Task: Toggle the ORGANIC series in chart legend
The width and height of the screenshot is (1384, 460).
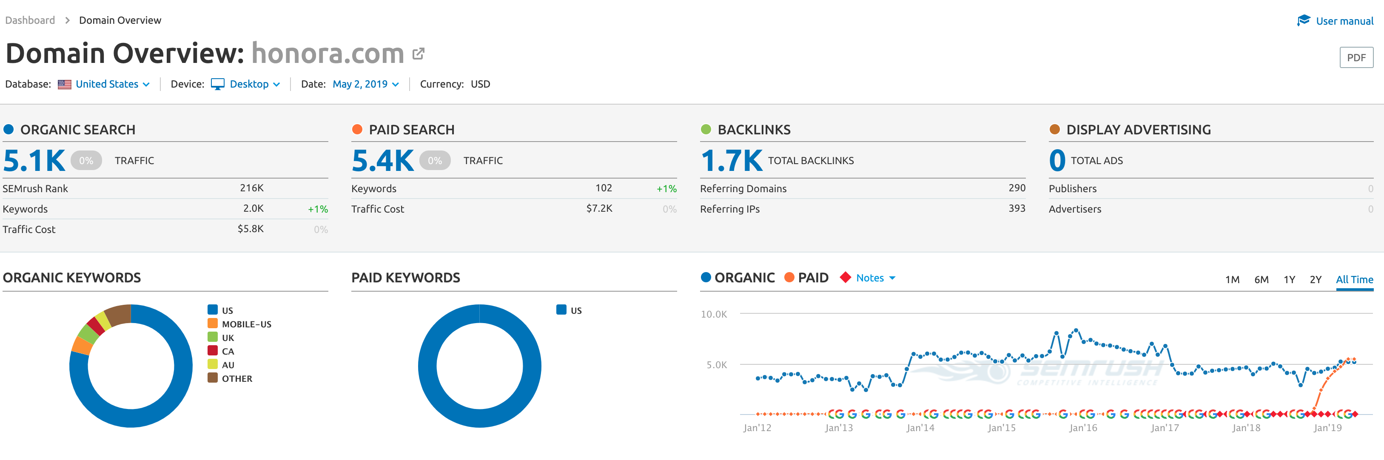Action: tap(738, 278)
